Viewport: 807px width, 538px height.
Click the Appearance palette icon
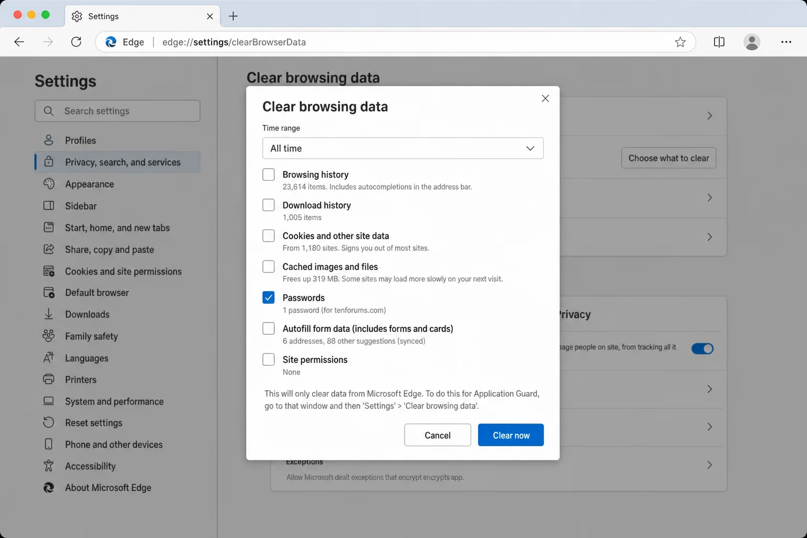[49, 184]
